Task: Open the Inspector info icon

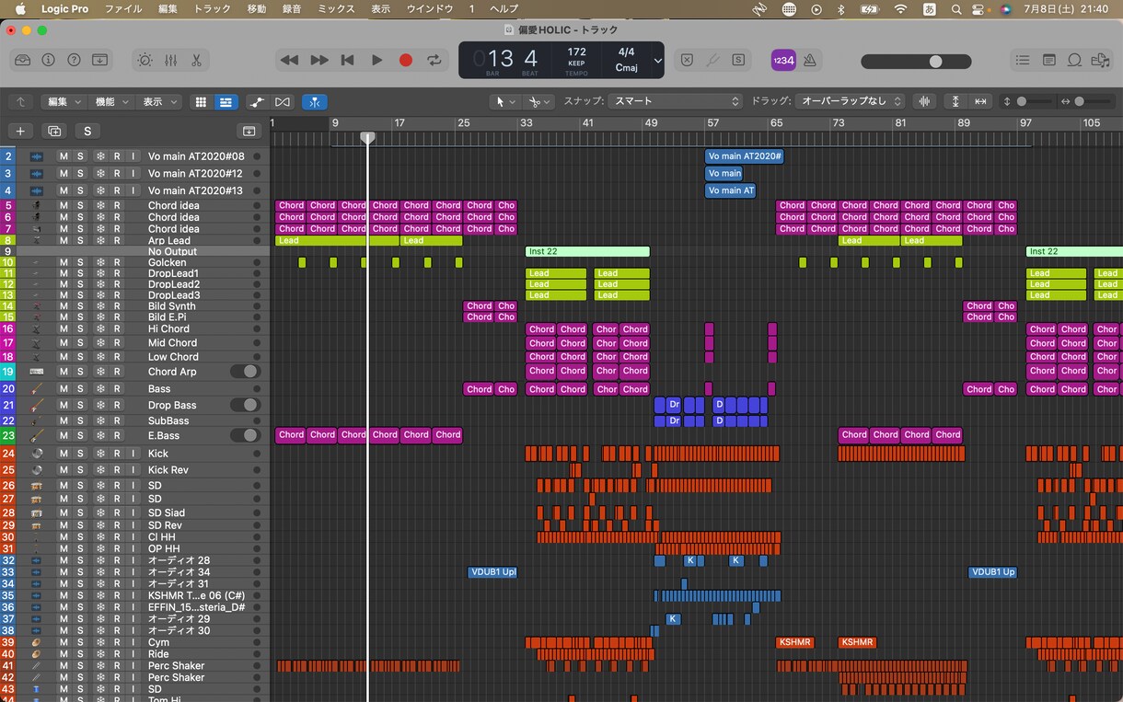Action: click(49, 60)
